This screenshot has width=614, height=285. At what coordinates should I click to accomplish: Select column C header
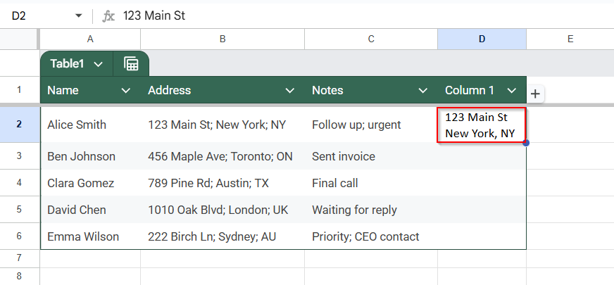point(371,39)
